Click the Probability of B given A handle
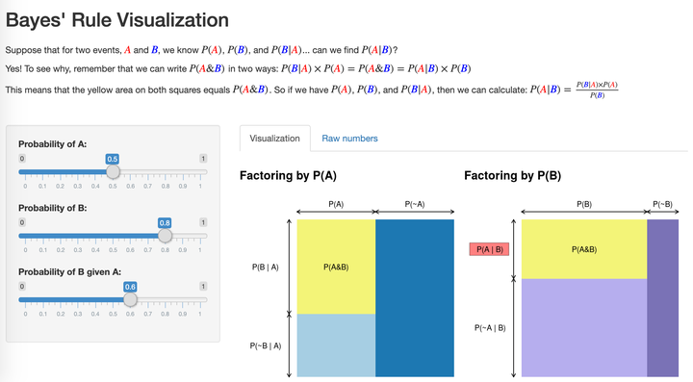The height and width of the screenshot is (382, 693). point(130,299)
